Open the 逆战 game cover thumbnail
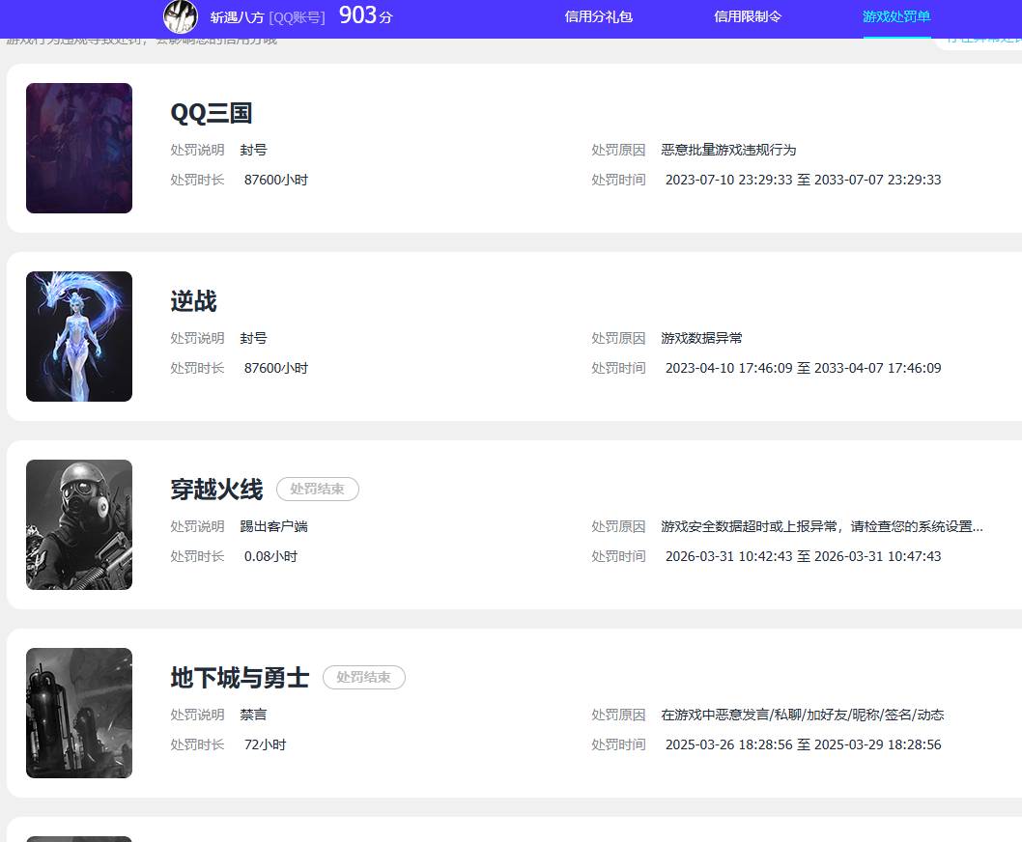 [79, 336]
